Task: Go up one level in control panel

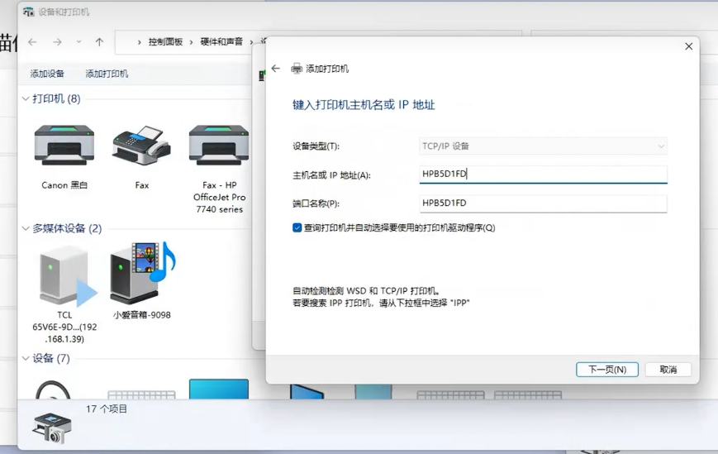Action: (99, 42)
